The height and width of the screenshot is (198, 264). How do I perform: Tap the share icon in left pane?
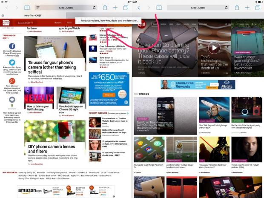[105, 8]
